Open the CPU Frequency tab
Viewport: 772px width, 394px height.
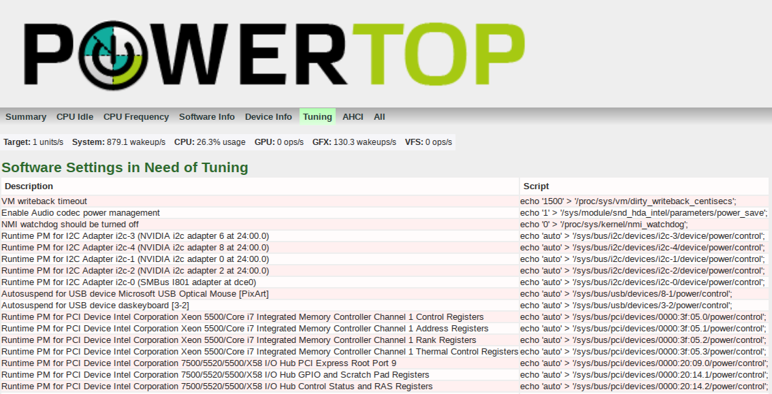tap(135, 116)
